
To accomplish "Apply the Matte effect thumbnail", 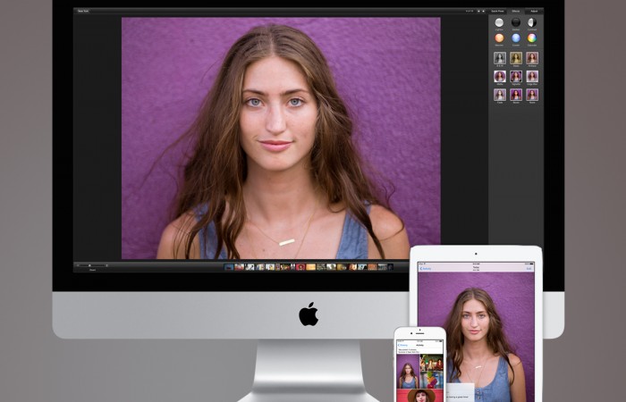I will (x=500, y=76).
